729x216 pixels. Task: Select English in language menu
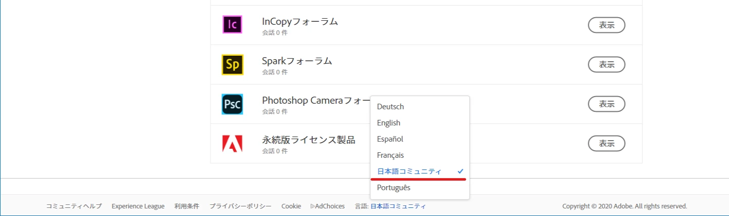pos(420,123)
